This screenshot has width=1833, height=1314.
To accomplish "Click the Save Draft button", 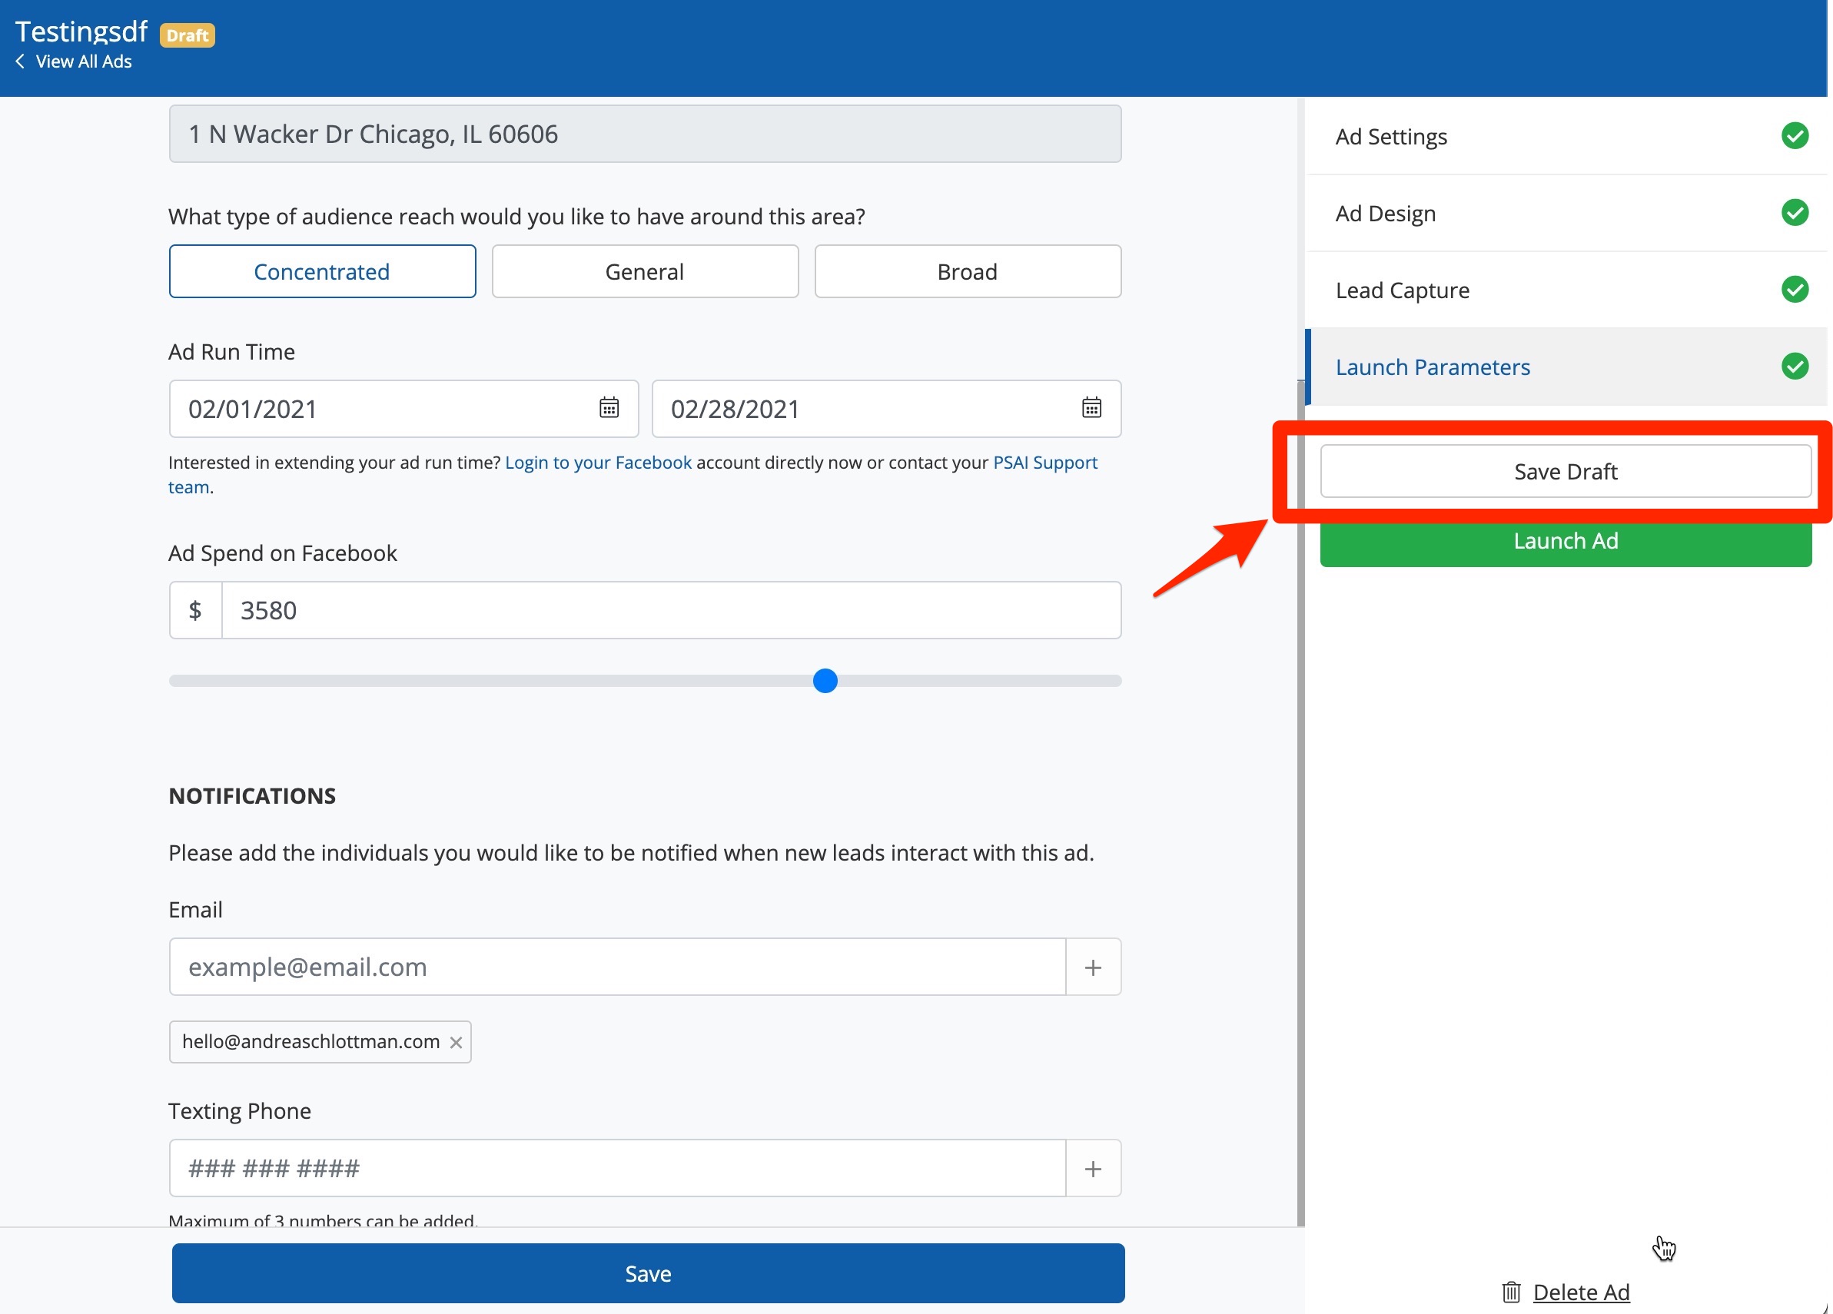I will (x=1565, y=471).
